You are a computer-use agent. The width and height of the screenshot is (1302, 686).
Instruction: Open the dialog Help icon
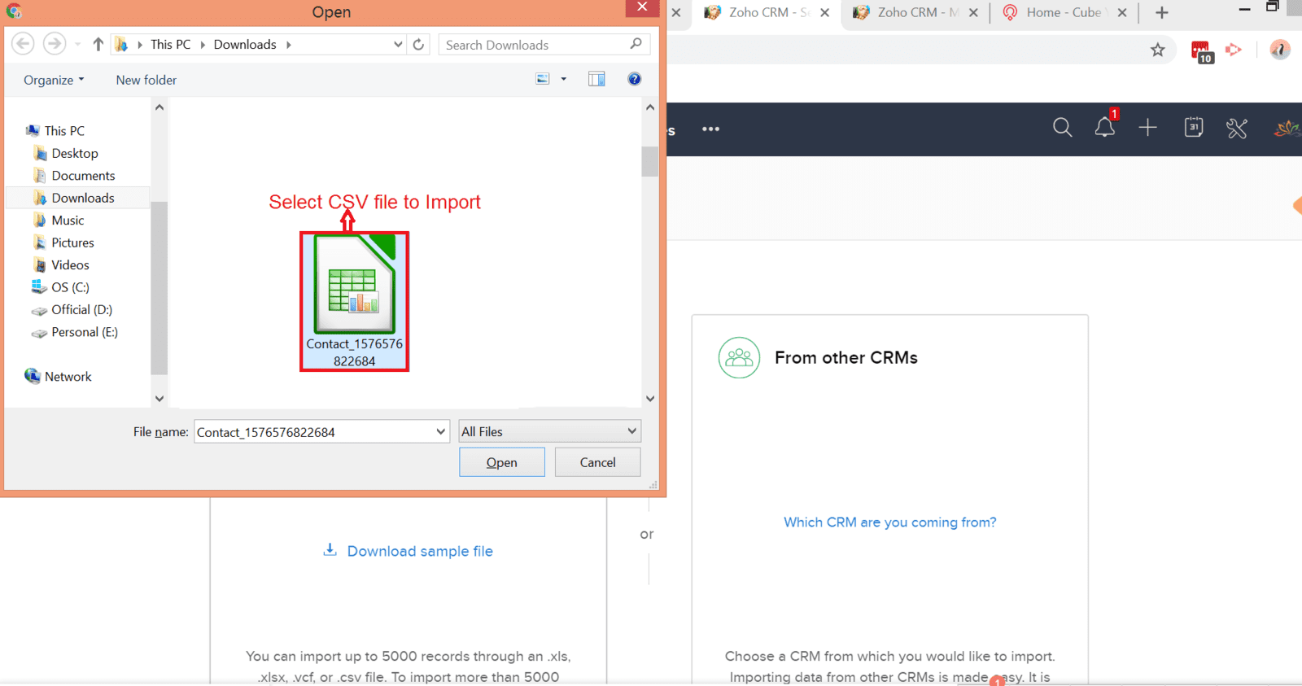click(x=635, y=79)
